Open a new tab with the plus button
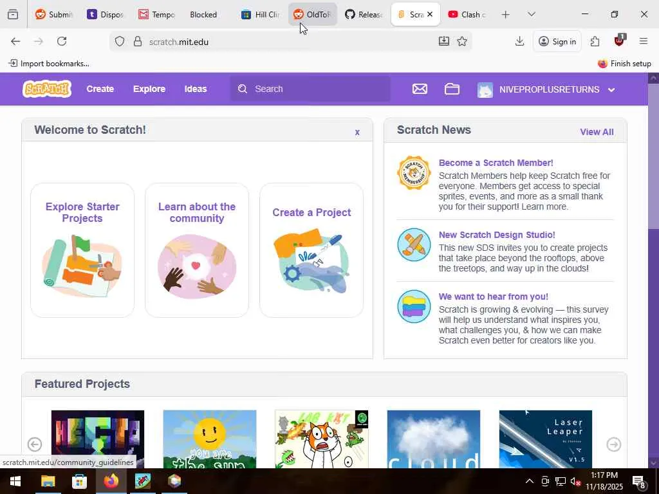The image size is (659, 494). [x=506, y=14]
